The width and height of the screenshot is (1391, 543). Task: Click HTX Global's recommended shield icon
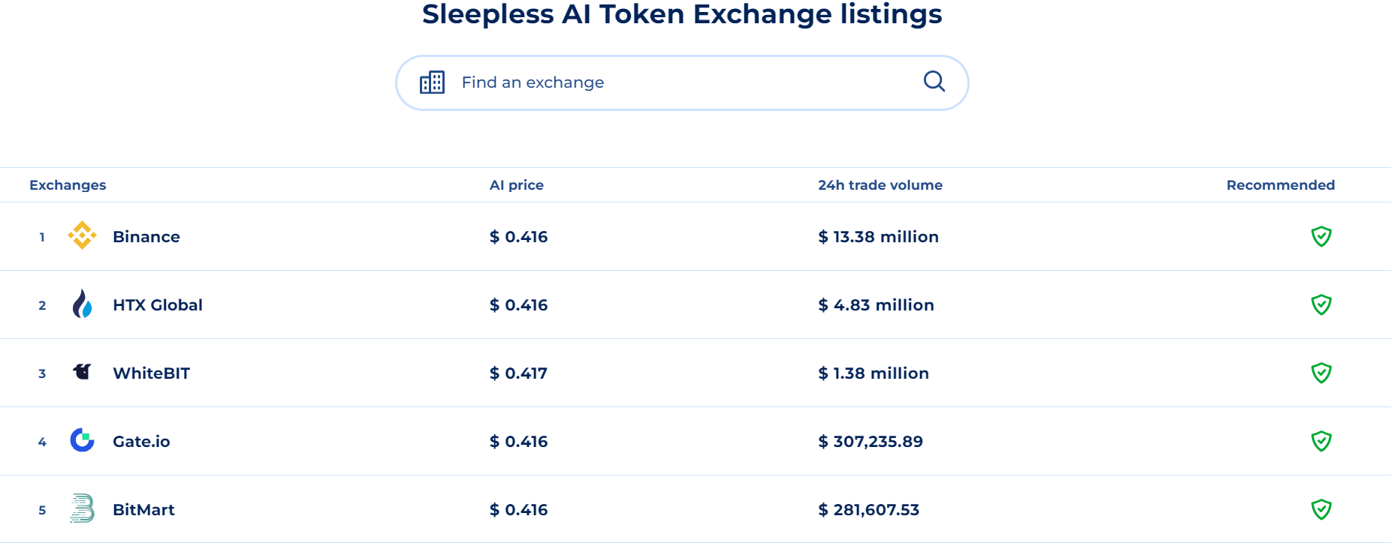click(x=1320, y=304)
